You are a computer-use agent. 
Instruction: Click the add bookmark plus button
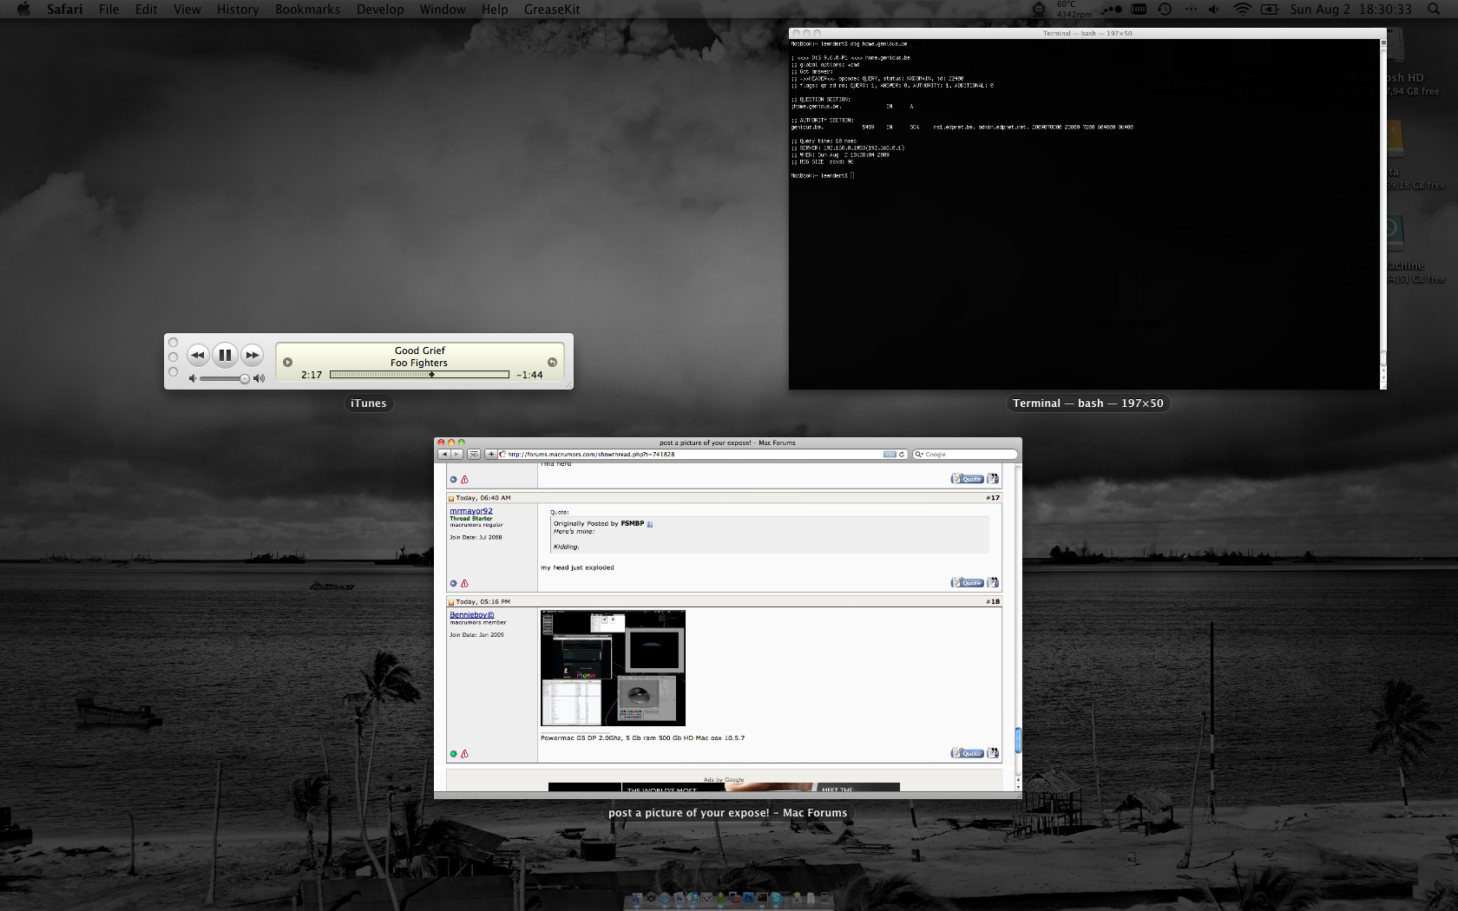click(490, 454)
